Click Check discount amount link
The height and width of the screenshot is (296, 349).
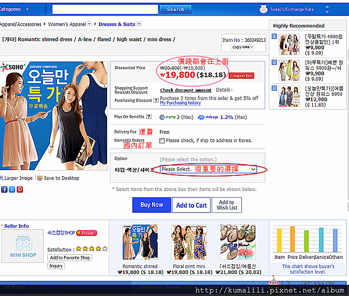point(186,90)
